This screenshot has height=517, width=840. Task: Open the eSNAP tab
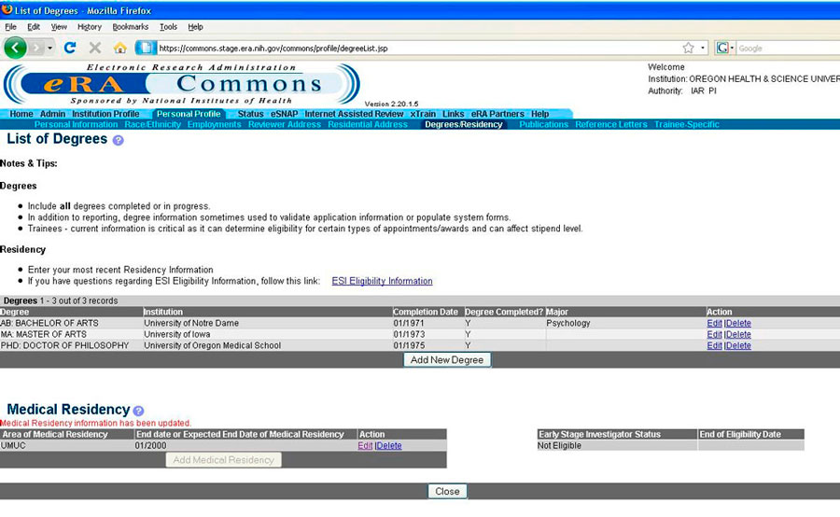click(284, 114)
